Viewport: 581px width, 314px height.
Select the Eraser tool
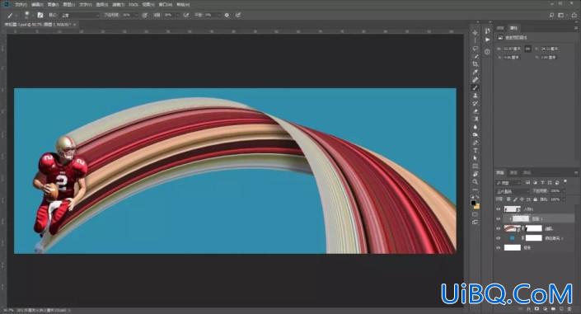(x=476, y=111)
